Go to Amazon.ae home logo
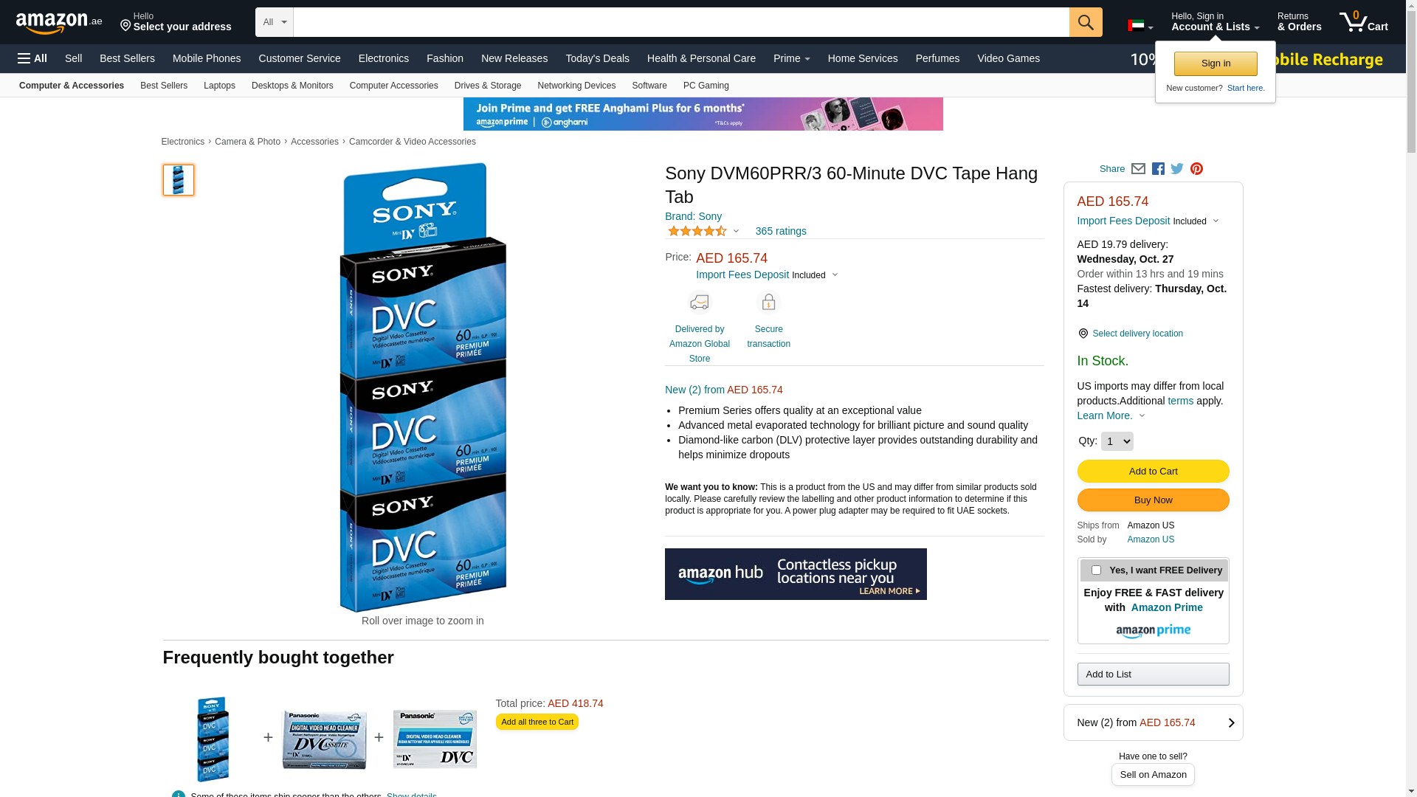The image size is (1417, 797). (59, 22)
